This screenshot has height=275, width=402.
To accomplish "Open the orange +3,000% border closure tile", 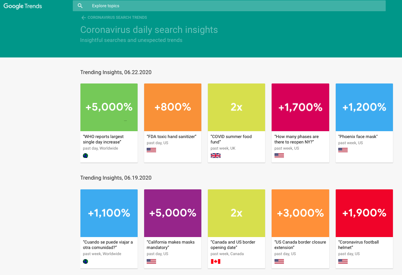I will click(300, 213).
